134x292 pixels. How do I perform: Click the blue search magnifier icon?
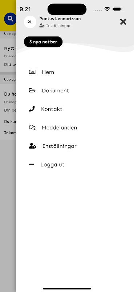point(10,19)
